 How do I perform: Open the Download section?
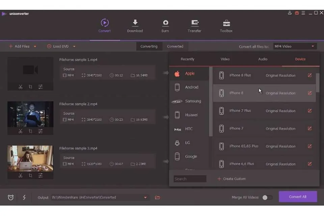[x=135, y=26]
